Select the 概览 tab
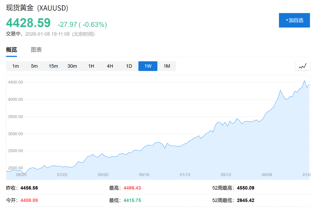The image size is (316, 210). pos(11,49)
